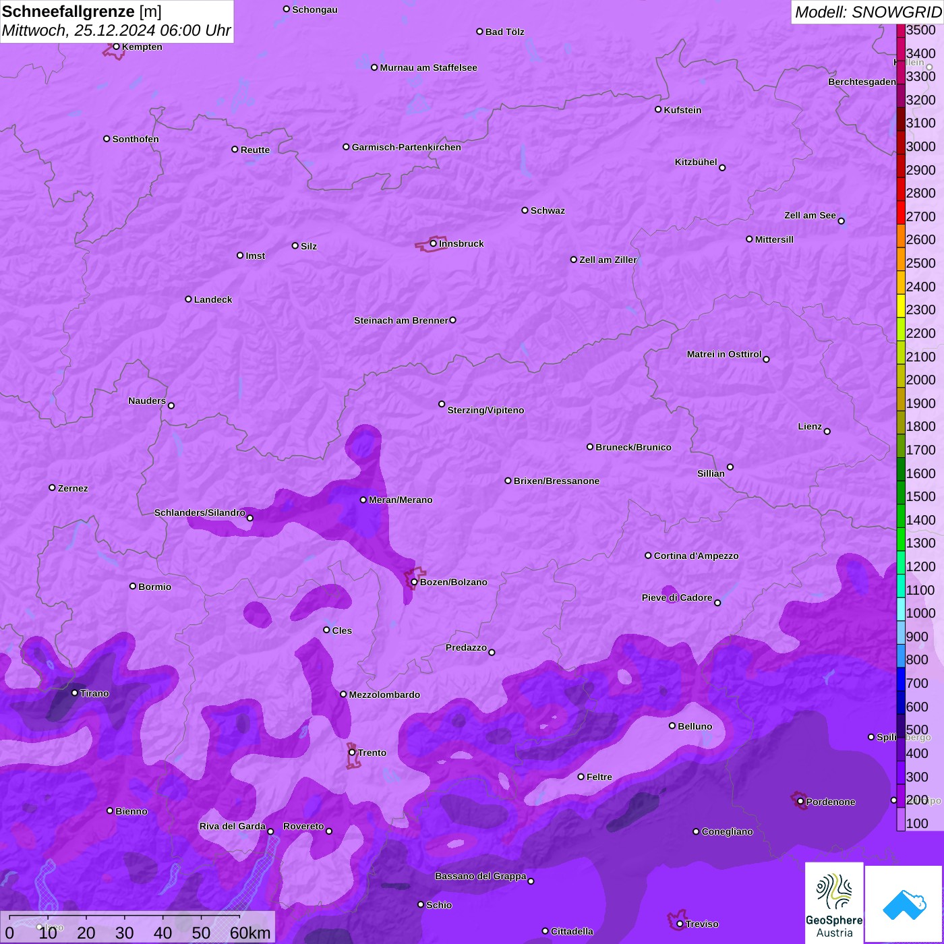944x944 pixels.
Task: Select the Sterzing/Vipiteno label
Action: pyautogui.click(x=485, y=410)
